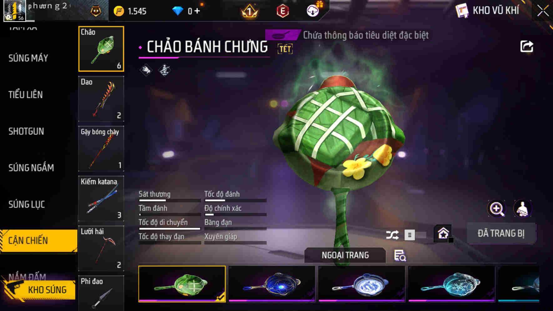This screenshot has width=553, height=311.
Task: Click the shuffle random skin icon
Action: pos(392,235)
